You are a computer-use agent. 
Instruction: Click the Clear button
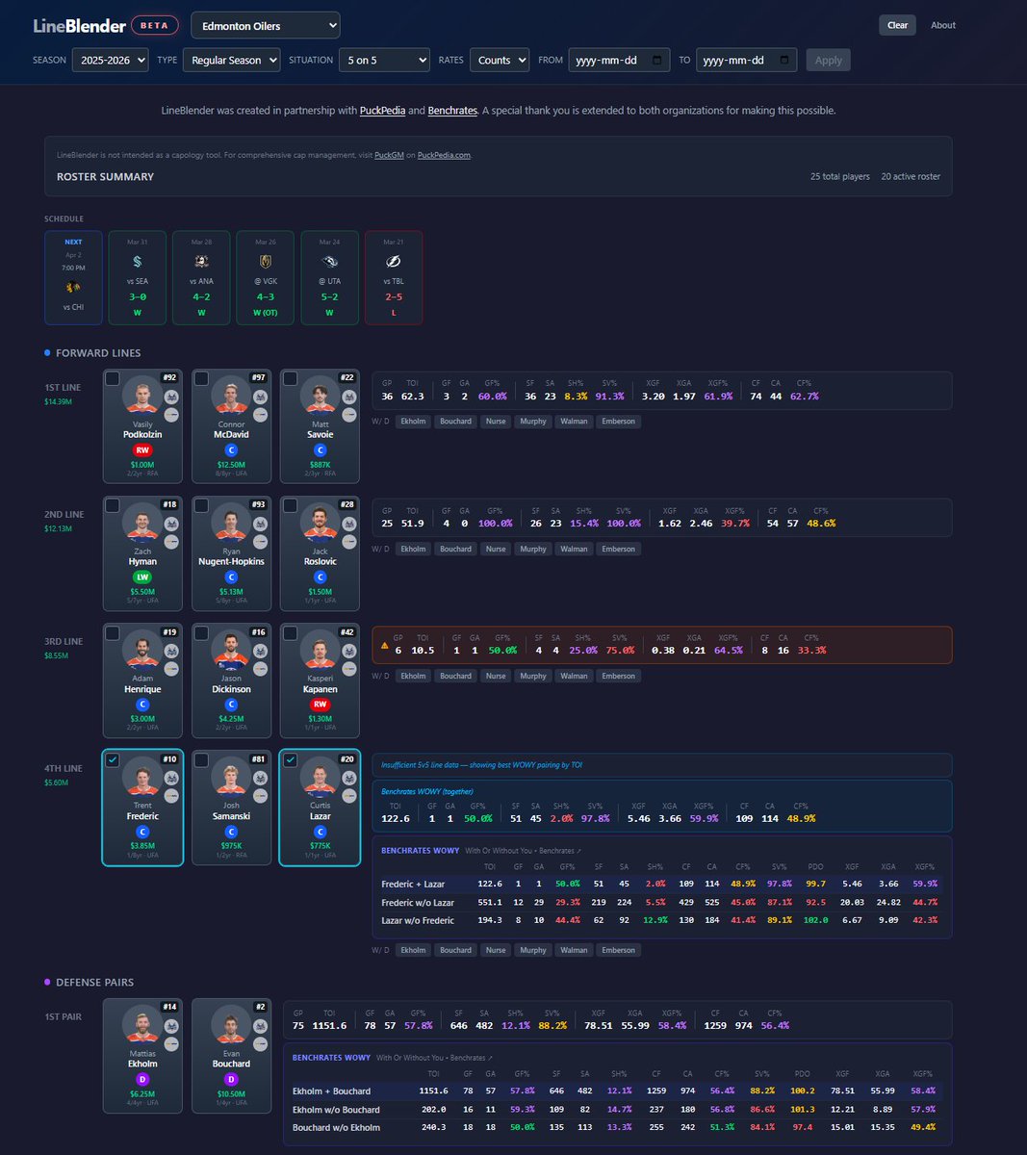[x=897, y=25]
